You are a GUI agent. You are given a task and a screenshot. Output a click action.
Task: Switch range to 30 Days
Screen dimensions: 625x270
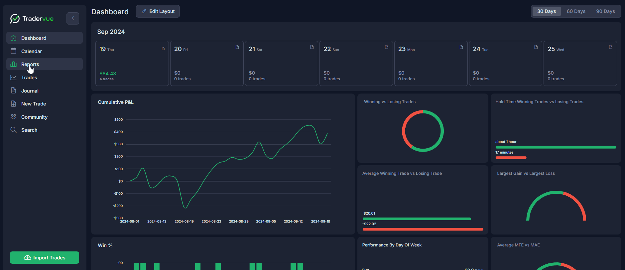tap(547, 11)
